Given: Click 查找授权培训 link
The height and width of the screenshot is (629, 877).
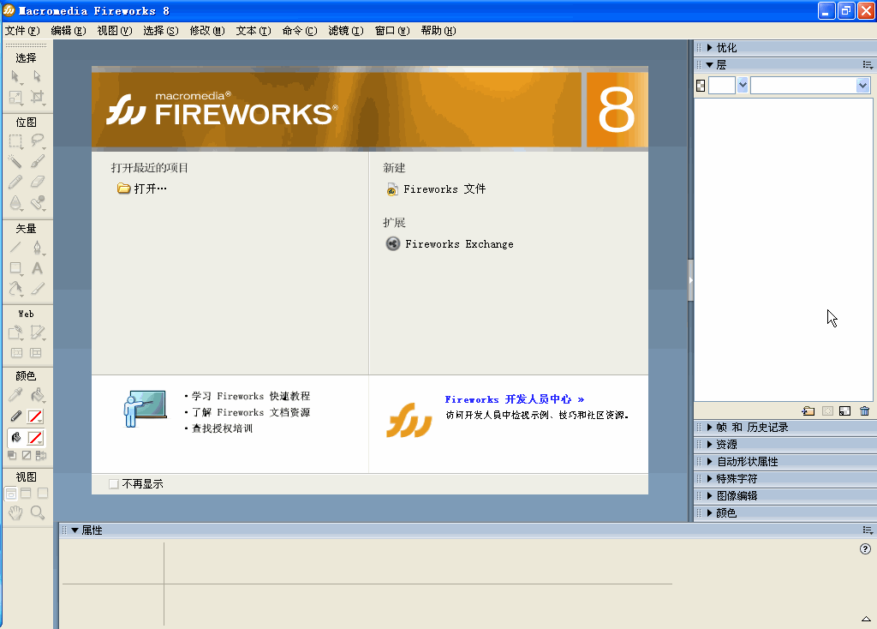Looking at the screenshot, I should click(x=222, y=428).
